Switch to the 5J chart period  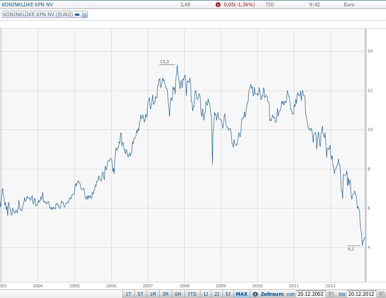[x=229, y=294]
